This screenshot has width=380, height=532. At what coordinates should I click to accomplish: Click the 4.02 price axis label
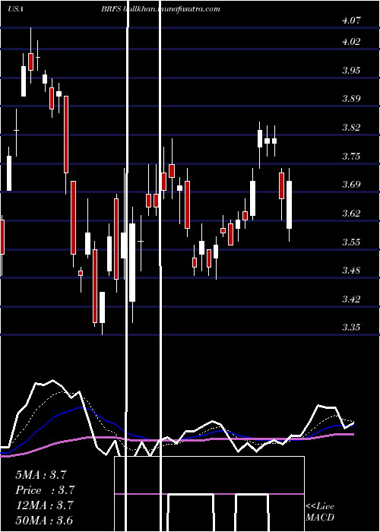pyautogui.click(x=351, y=41)
